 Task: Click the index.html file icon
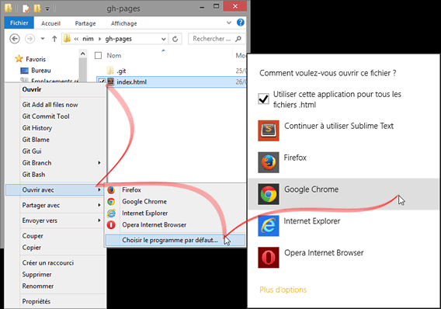tap(111, 82)
